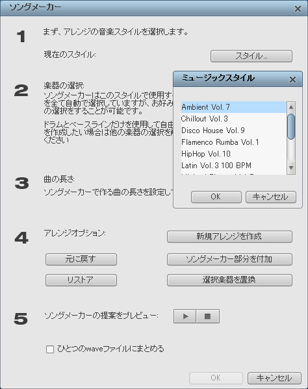Click ソングメーカー部分を付加 button
This screenshot has width=308, height=389.
click(229, 259)
